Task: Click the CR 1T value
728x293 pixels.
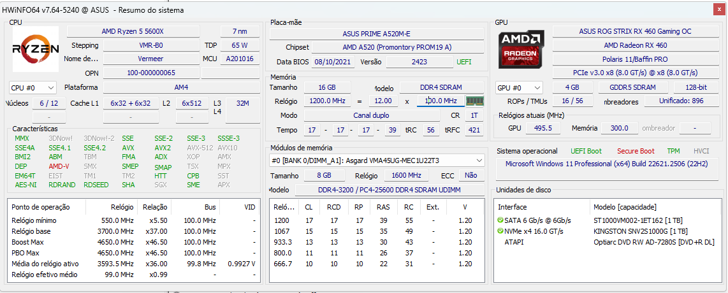Action: tap(474, 115)
